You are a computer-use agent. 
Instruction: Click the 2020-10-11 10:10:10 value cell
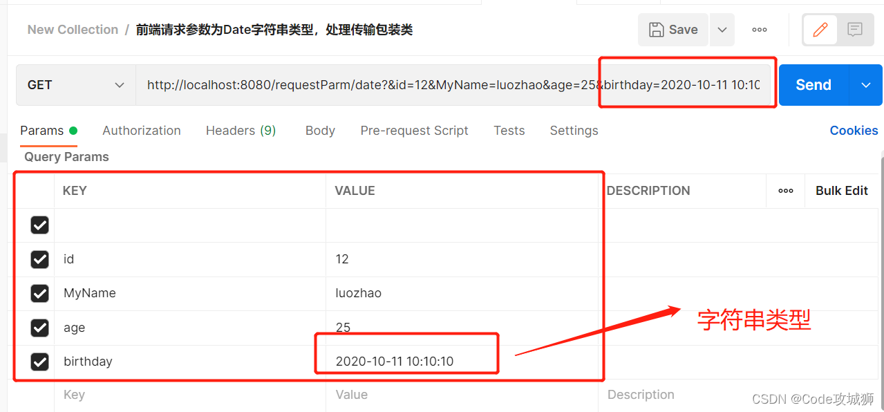[462, 362]
